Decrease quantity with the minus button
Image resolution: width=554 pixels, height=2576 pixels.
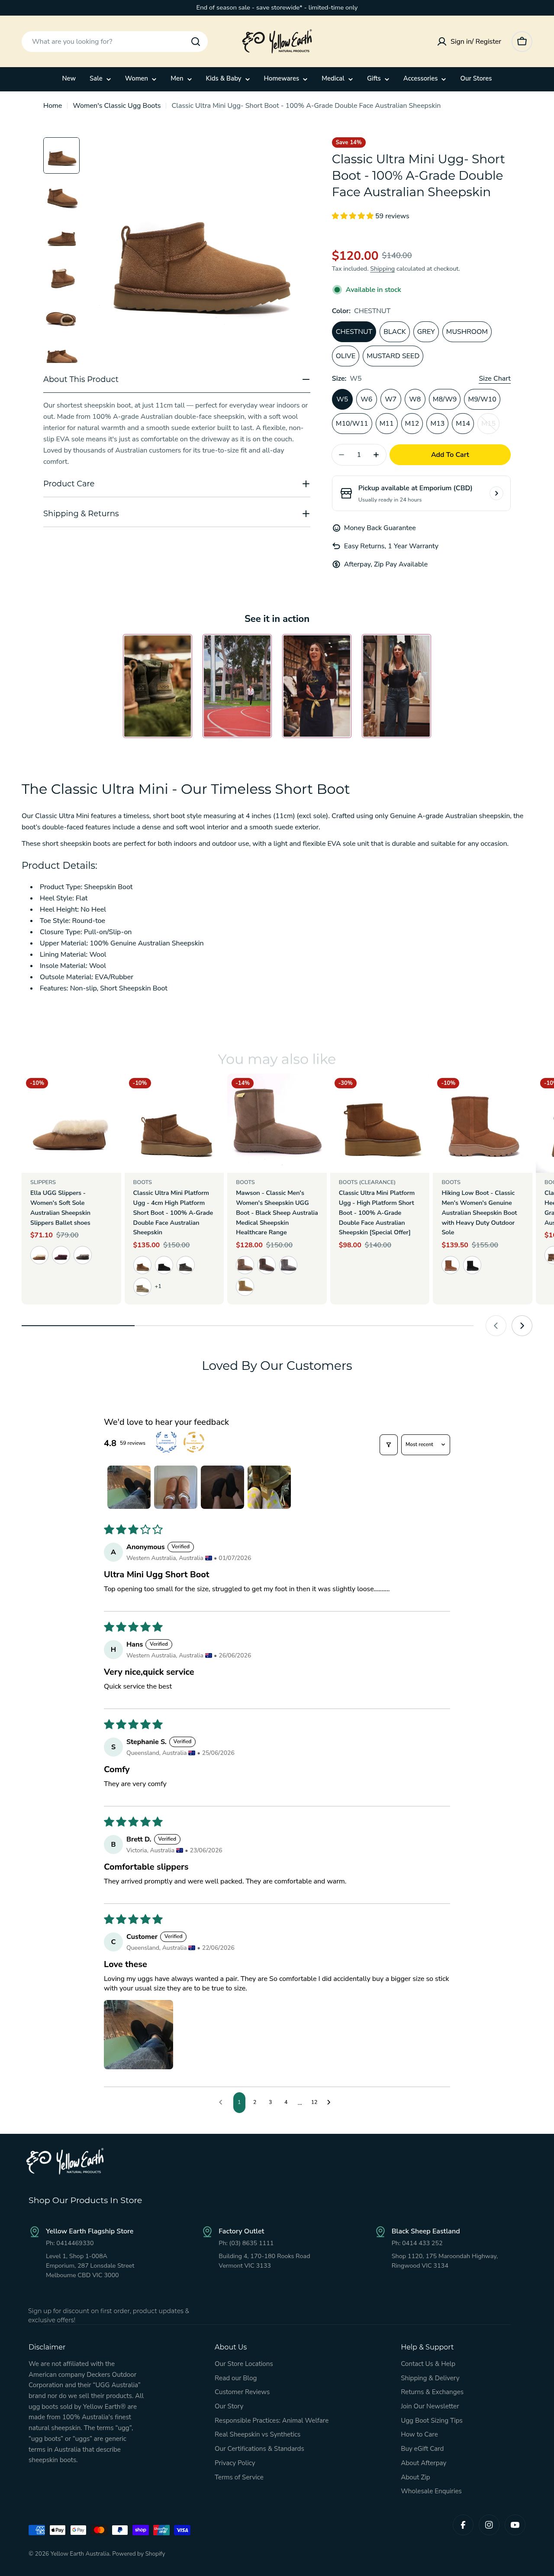tap(341, 455)
